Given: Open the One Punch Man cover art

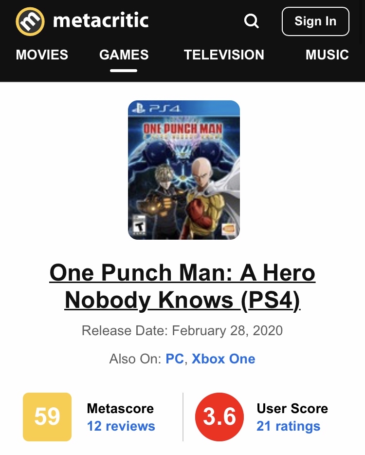Looking at the screenshot, I should pos(184,170).
